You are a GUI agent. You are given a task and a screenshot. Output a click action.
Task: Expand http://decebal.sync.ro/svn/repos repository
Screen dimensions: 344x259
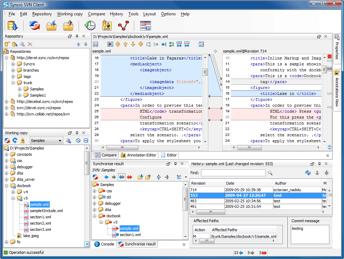click(x=7, y=102)
